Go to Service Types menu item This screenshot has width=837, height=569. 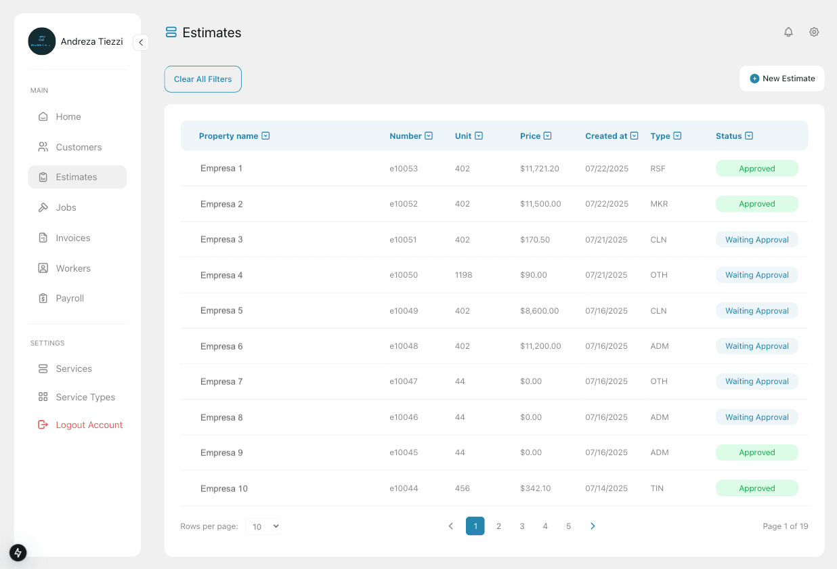pos(85,397)
